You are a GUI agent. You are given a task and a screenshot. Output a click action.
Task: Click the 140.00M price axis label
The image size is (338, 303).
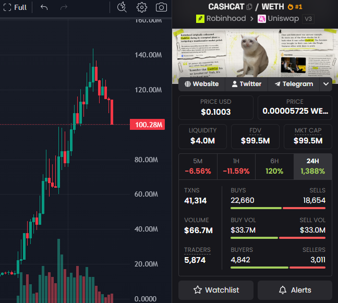148,55
